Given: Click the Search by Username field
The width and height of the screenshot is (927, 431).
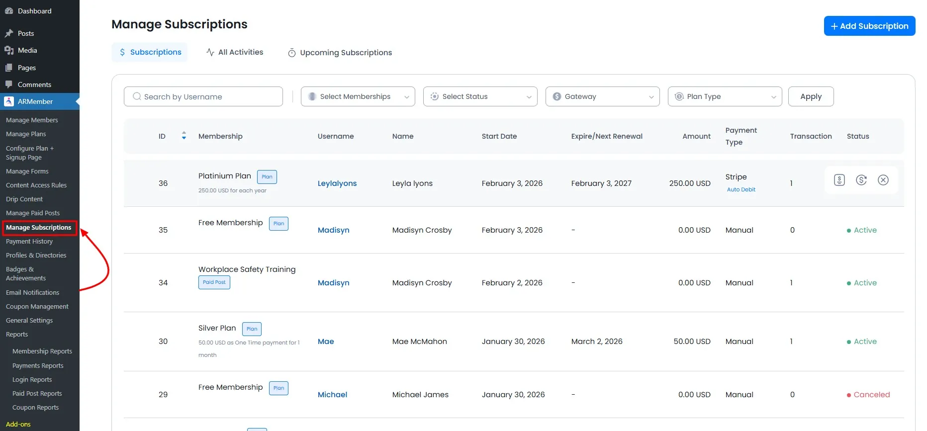Looking at the screenshot, I should point(203,96).
